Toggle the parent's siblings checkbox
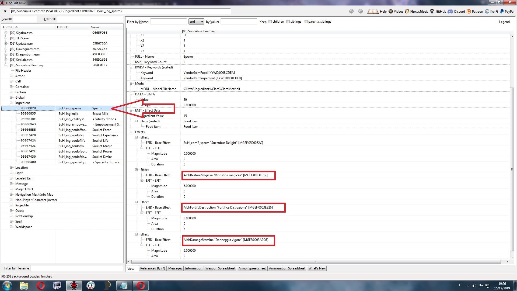Viewport: 517px width, 291px height. 306,22
